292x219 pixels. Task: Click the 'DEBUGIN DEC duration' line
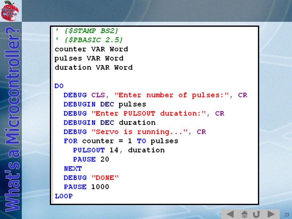109,123
